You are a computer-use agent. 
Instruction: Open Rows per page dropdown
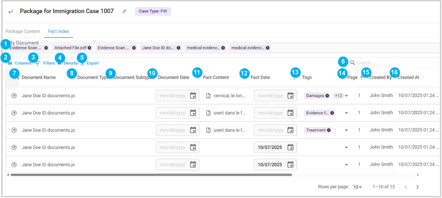click(357, 187)
